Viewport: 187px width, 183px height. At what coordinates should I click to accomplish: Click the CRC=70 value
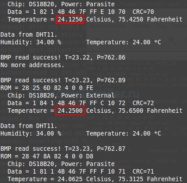pos(143,12)
